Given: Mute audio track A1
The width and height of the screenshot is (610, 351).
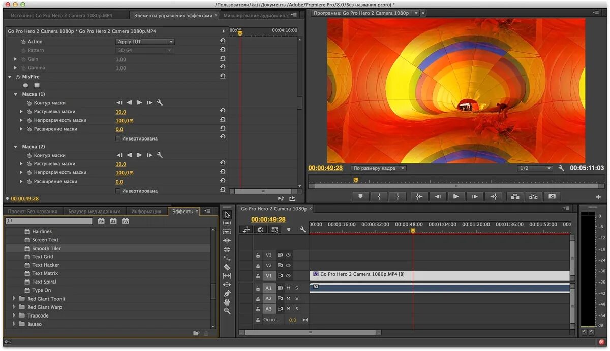Looking at the screenshot, I should [x=288, y=288].
